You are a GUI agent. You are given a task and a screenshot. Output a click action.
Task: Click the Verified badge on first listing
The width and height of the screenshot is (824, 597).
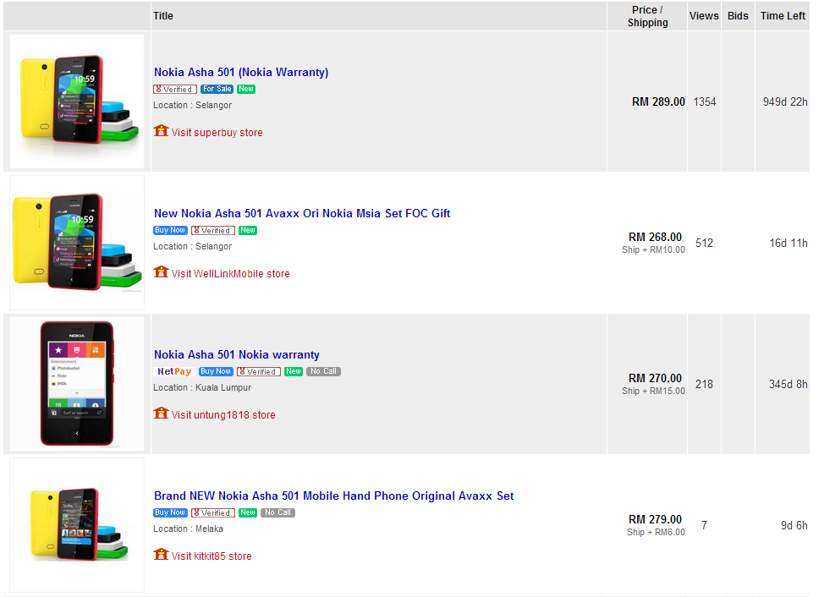click(174, 89)
